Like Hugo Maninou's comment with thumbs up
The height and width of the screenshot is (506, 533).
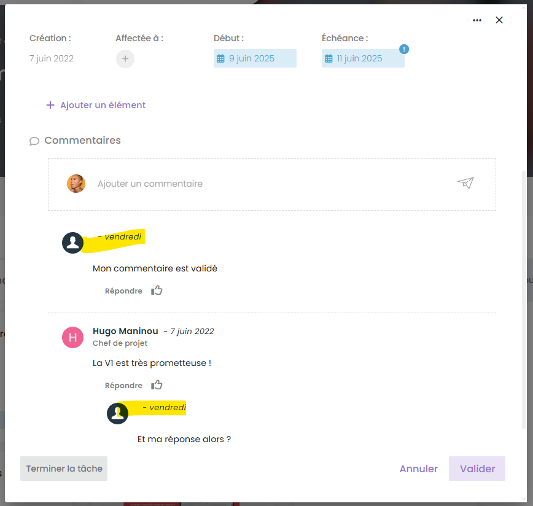point(157,385)
